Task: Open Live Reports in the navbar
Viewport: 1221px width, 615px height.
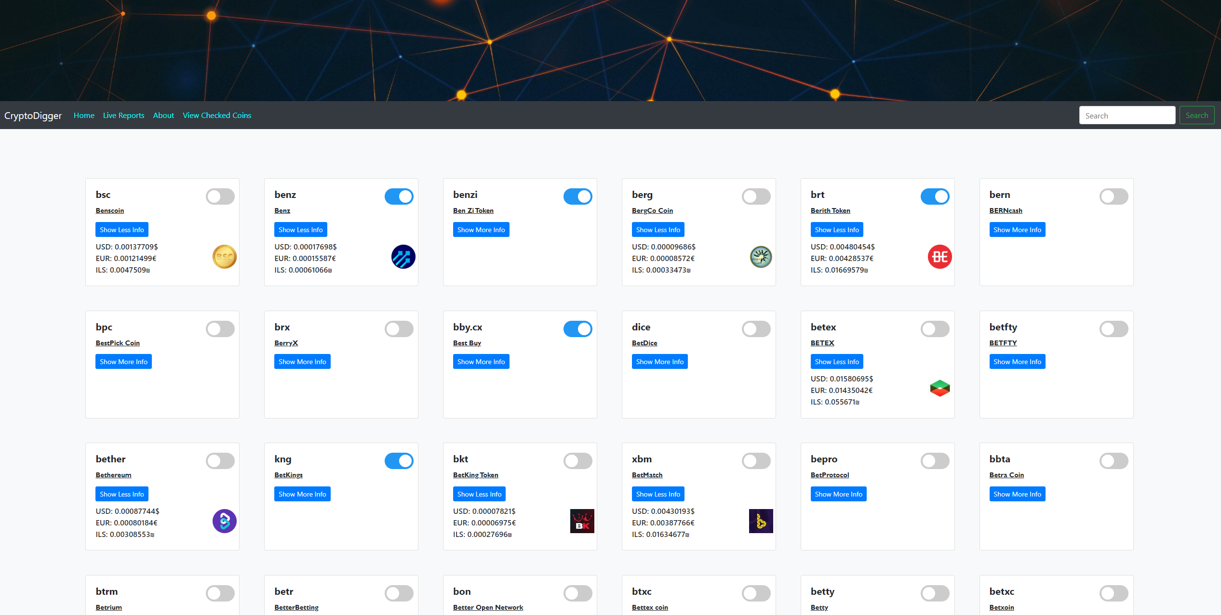Action: point(123,116)
